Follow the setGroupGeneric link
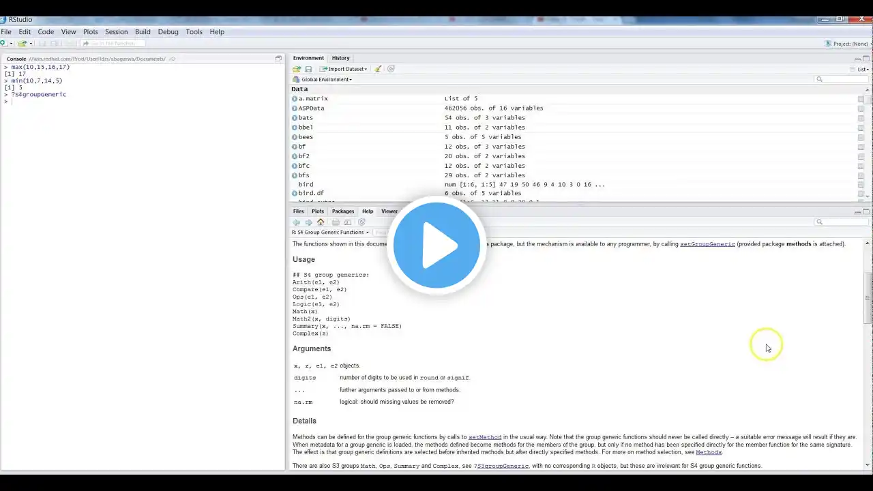Image resolution: width=873 pixels, height=491 pixels. 707,244
